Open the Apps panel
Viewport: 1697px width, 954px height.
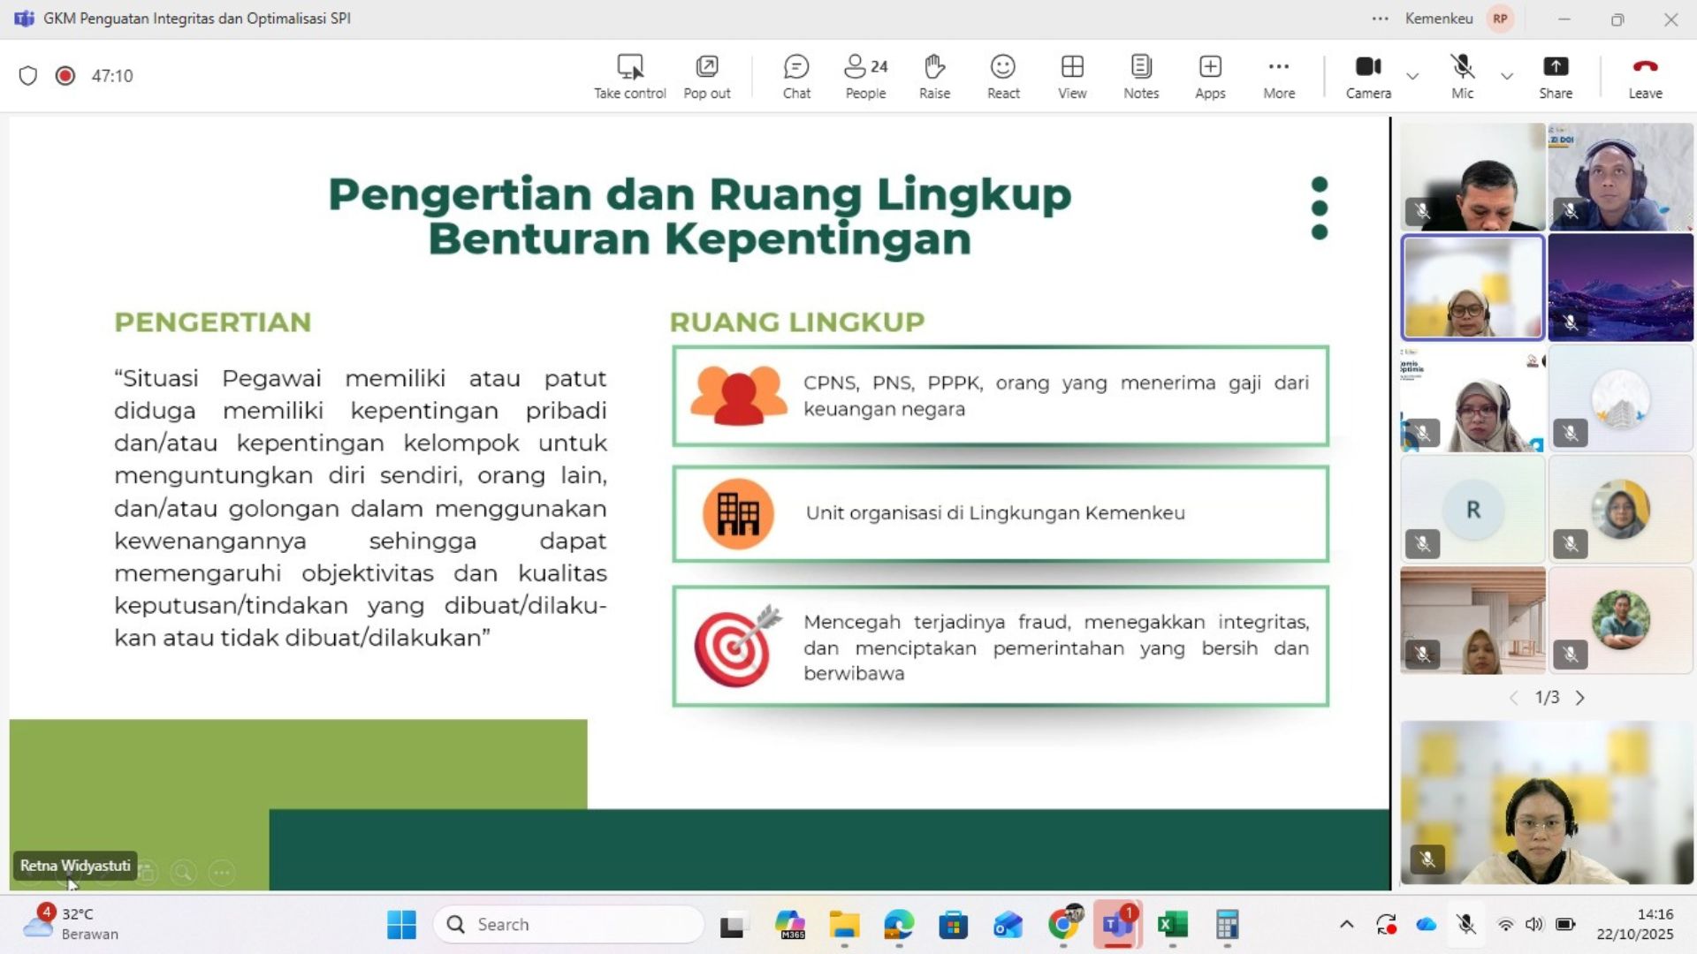click(1210, 76)
